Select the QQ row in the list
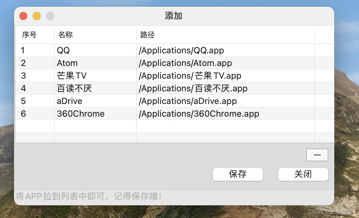 (63, 50)
